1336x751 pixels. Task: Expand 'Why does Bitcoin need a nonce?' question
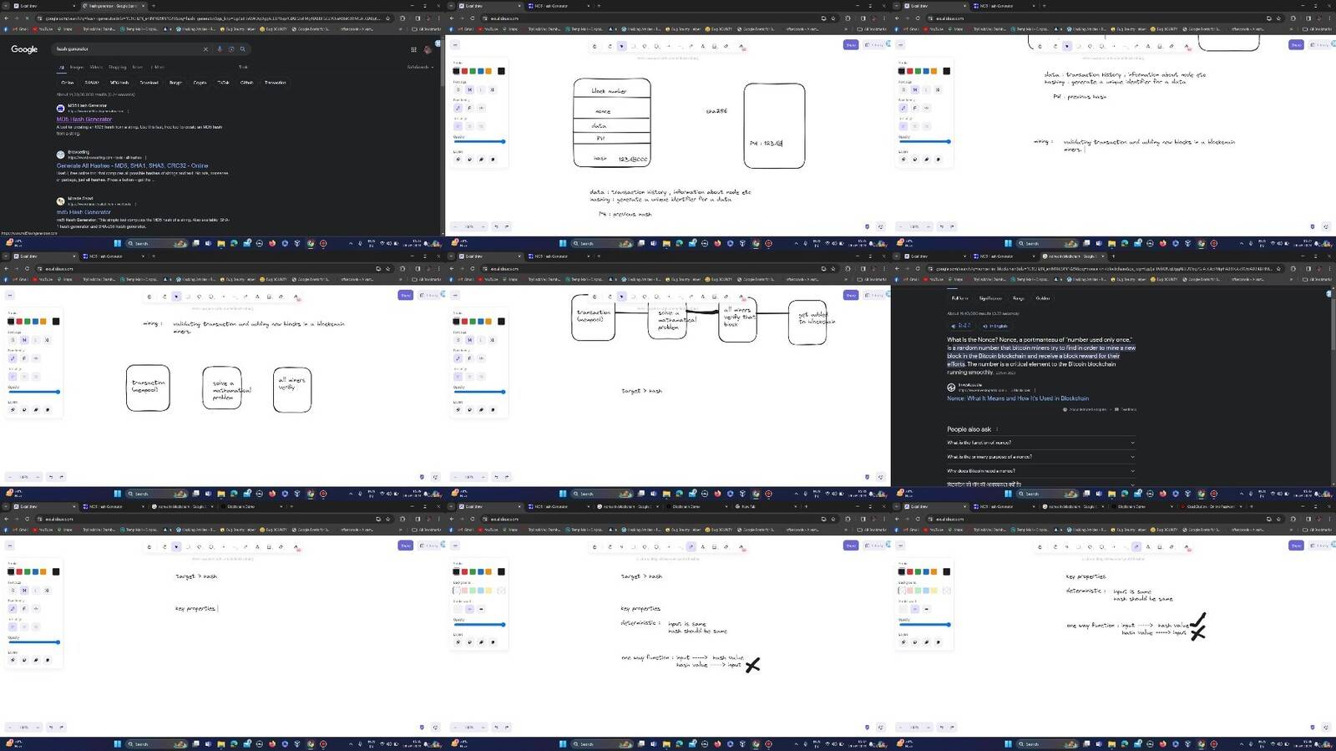(x=1040, y=471)
